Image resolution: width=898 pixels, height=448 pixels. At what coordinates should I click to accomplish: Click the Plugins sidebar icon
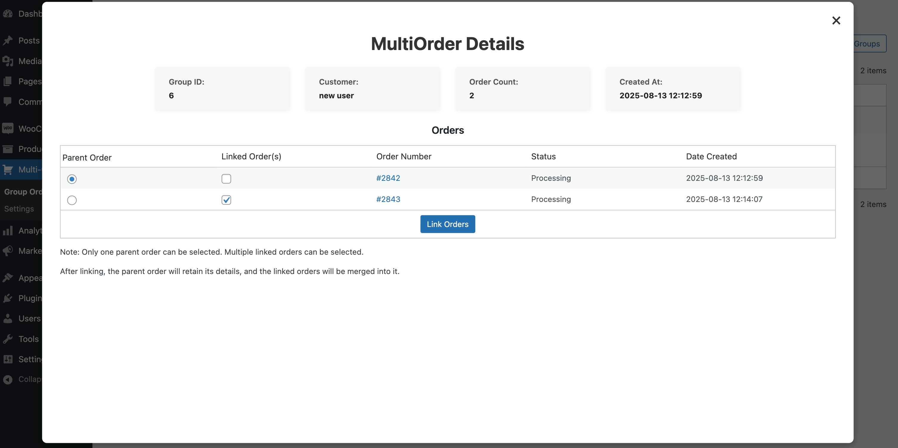point(8,298)
